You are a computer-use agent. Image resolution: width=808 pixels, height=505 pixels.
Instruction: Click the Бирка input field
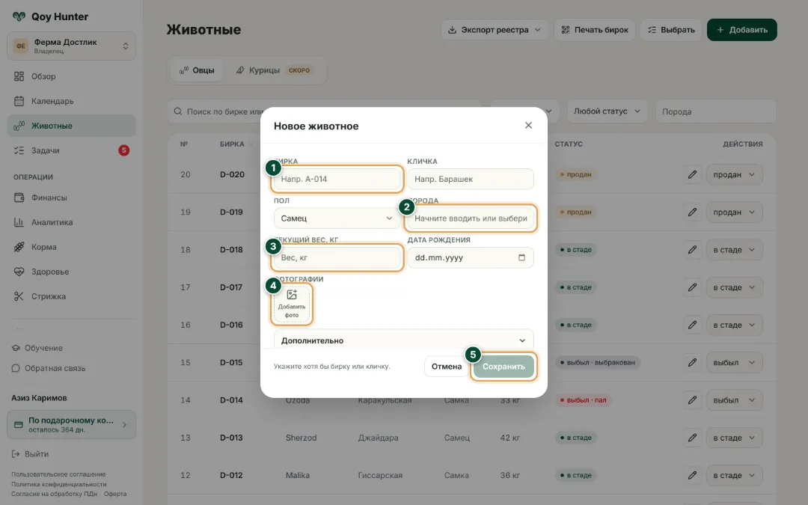[337, 179]
